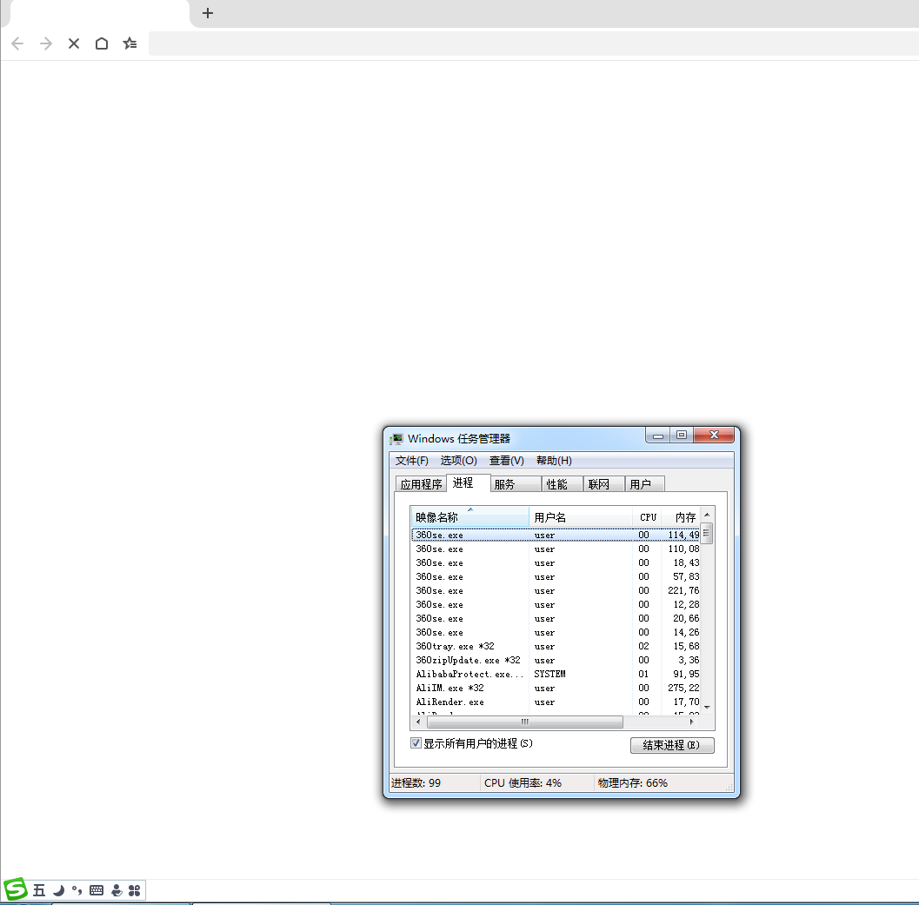Click the SYSTEM user name cell
Viewport: 919px width, 905px height.
549,674
